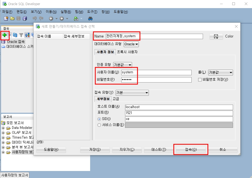The image size is (252, 178).
Task: Click the Name input field
Action: (154, 36)
